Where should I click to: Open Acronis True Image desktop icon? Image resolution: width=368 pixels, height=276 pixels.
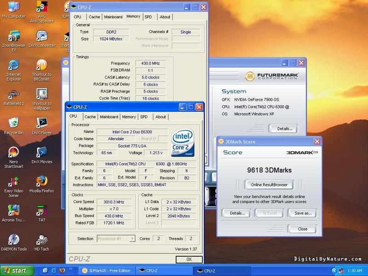tap(14, 210)
